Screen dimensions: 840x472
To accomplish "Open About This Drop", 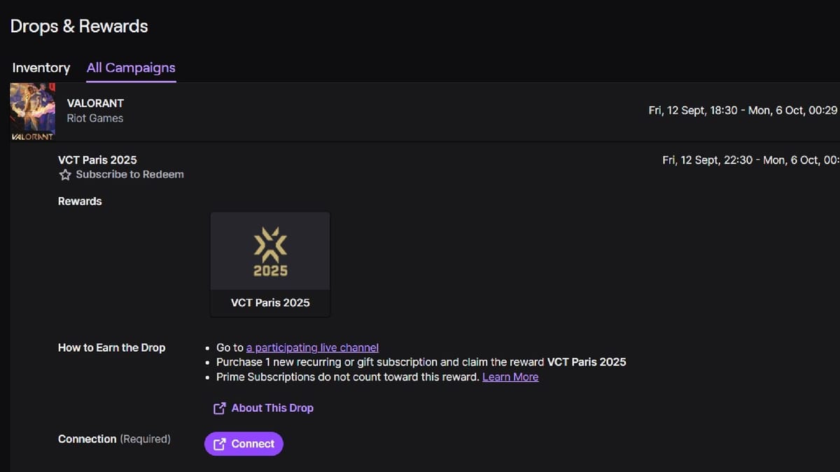I will (x=272, y=408).
